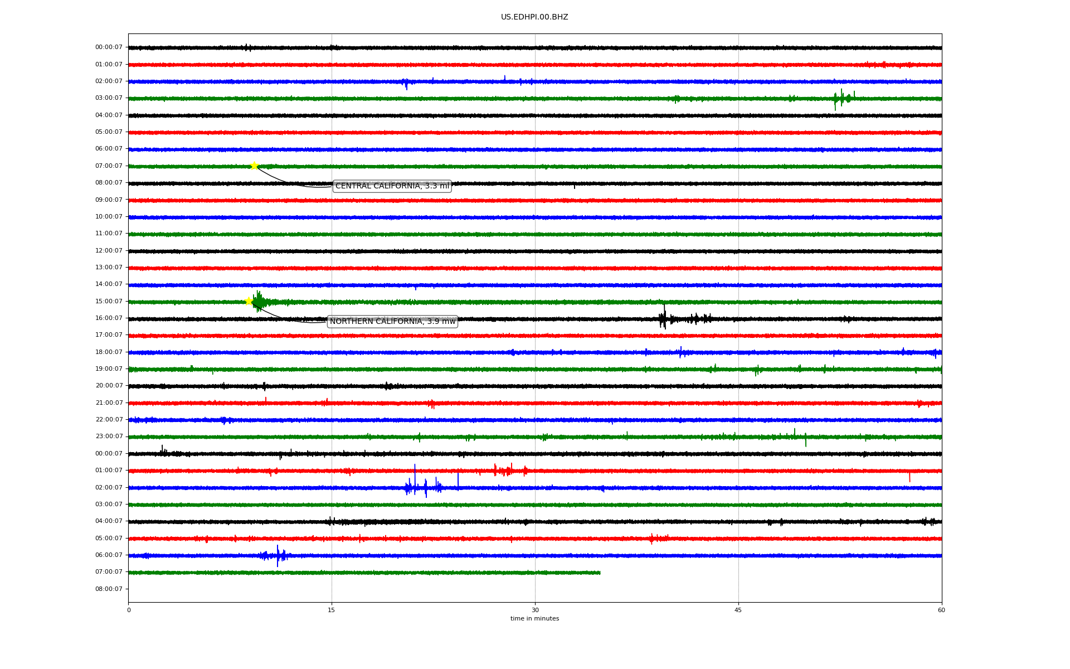Image resolution: width=1070 pixels, height=669 pixels.
Task: Click the large black seismic burst on 16:00:07 trace
Action: (x=663, y=319)
